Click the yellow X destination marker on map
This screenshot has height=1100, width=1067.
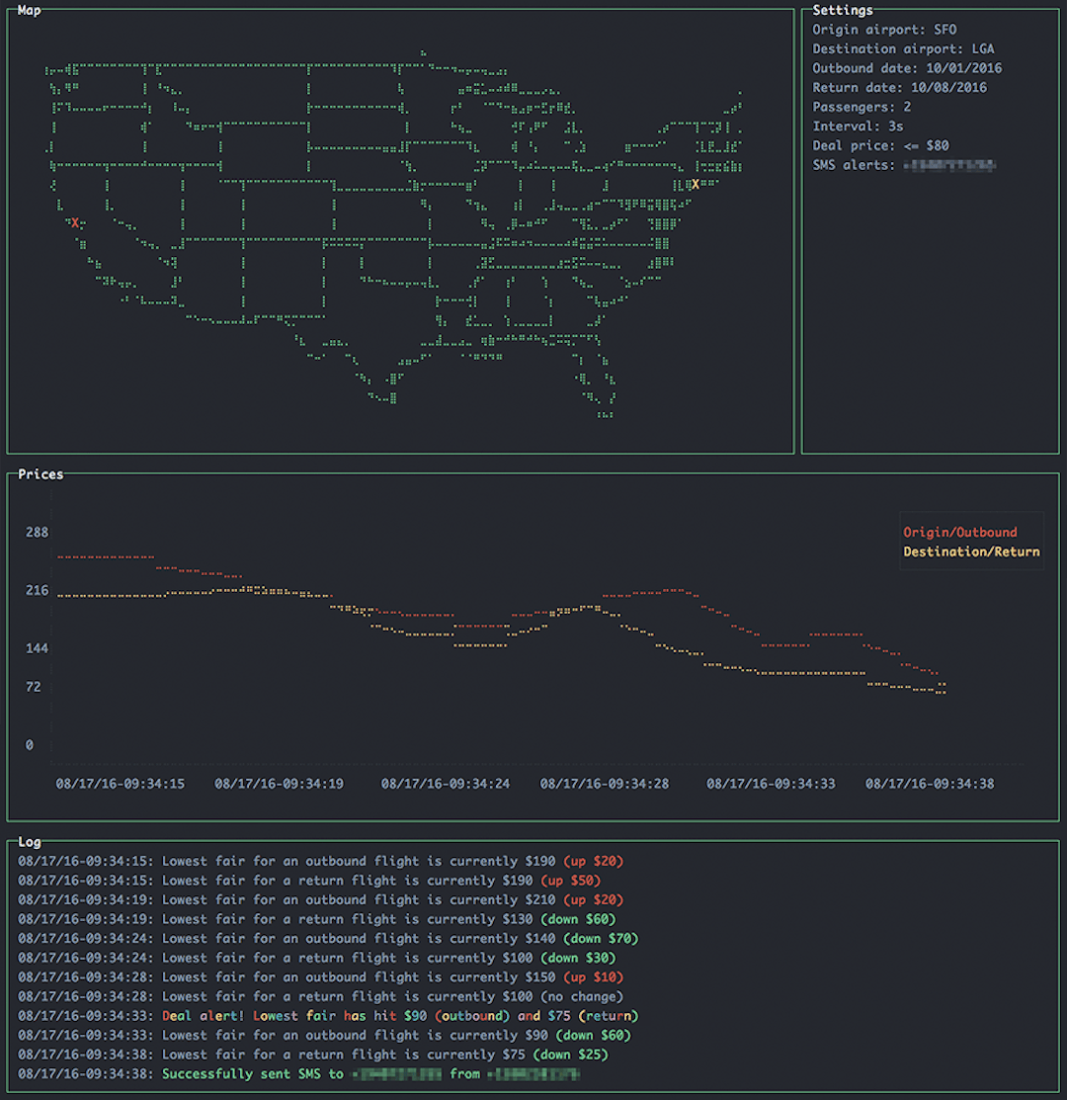(x=696, y=185)
